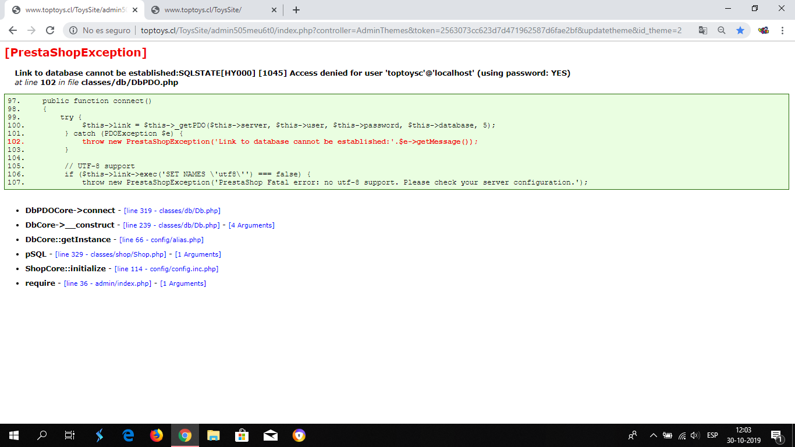Open the browser extension icon beside the star
The height and width of the screenshot is (447, 795).
[x=764, y=30]
